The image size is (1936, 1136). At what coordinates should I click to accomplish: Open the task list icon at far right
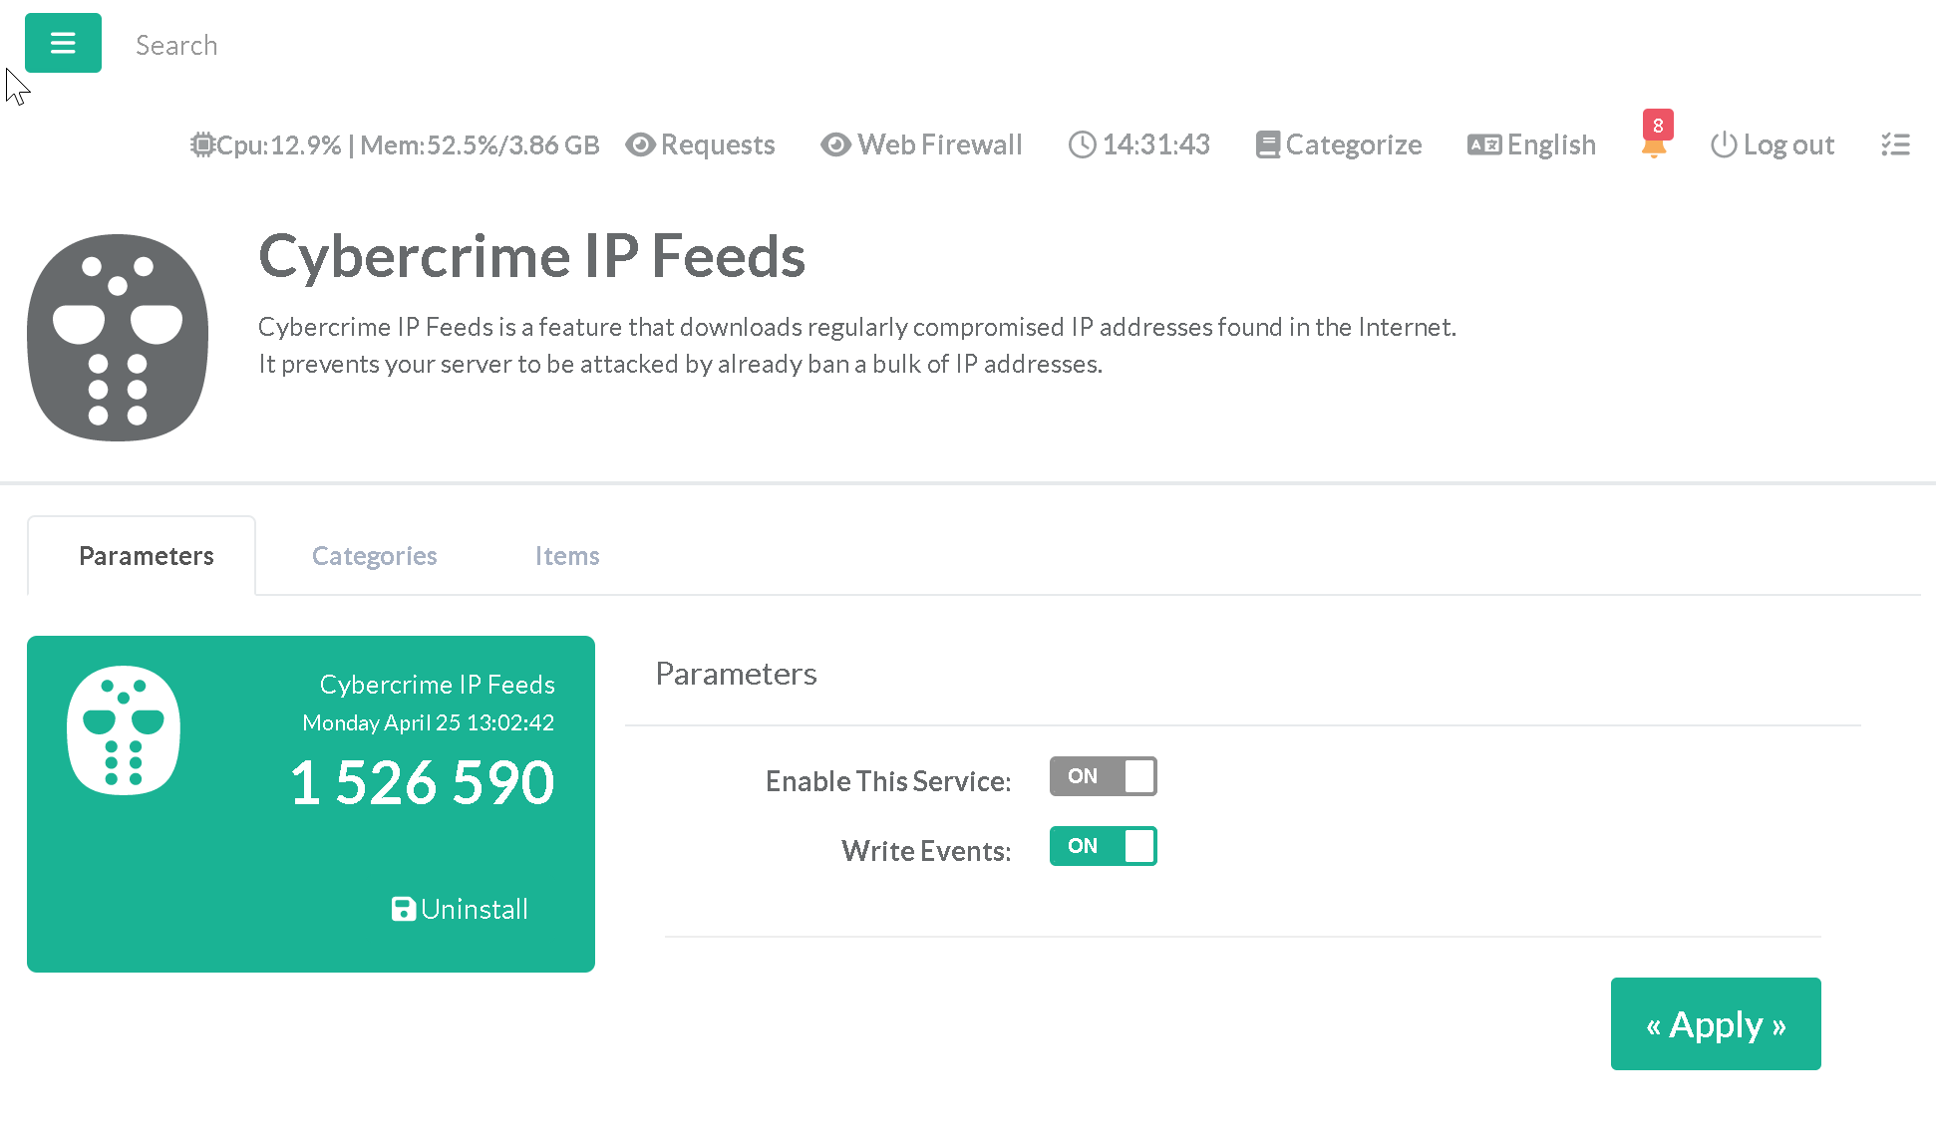point(1895,145)
